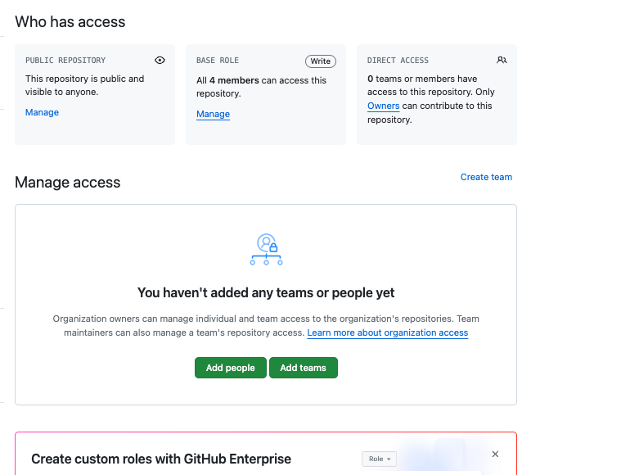
Task: Click the eye icon in Public Repository card
Action: coord(160,61)
